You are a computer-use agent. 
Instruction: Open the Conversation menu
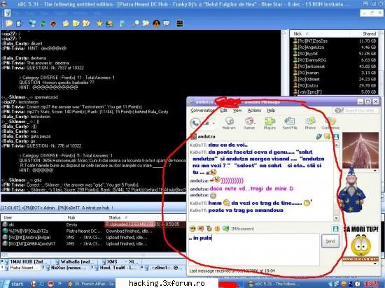coord(202,110)
